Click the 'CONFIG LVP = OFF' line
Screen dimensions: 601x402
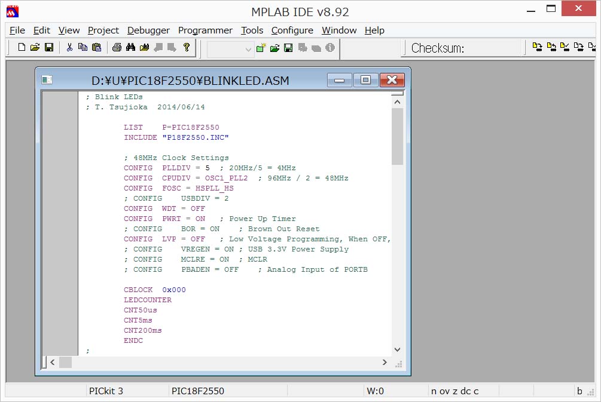pos(164,239)
